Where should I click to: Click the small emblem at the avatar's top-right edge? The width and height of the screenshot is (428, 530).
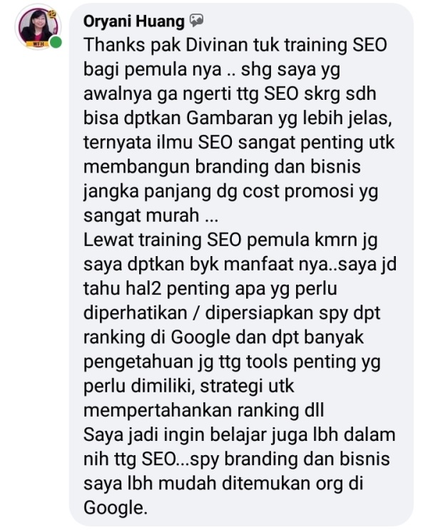pyautogui.click(x=51, y=14)
